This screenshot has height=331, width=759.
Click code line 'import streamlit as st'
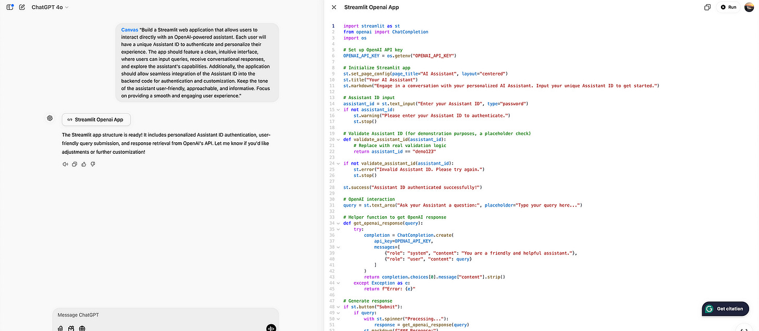[372, 26]
